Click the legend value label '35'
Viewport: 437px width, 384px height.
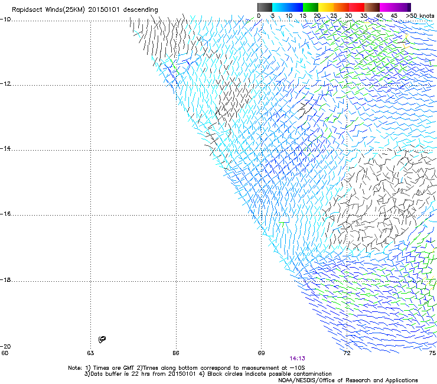pos(364,16)
